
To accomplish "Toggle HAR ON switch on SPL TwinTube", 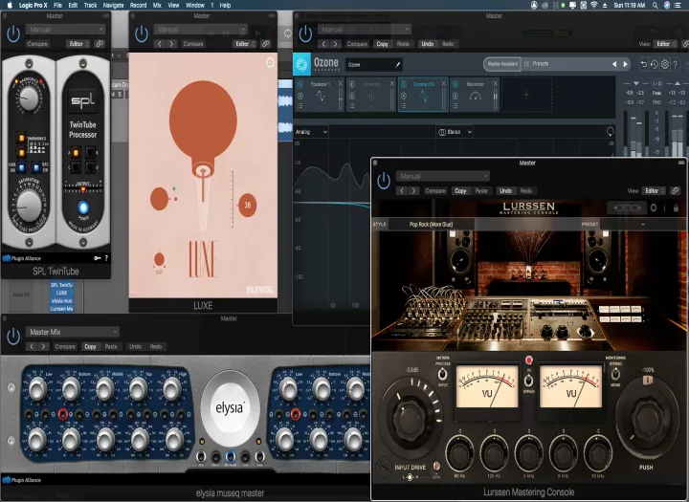I will pyautogui.click(x=21, y=167).
